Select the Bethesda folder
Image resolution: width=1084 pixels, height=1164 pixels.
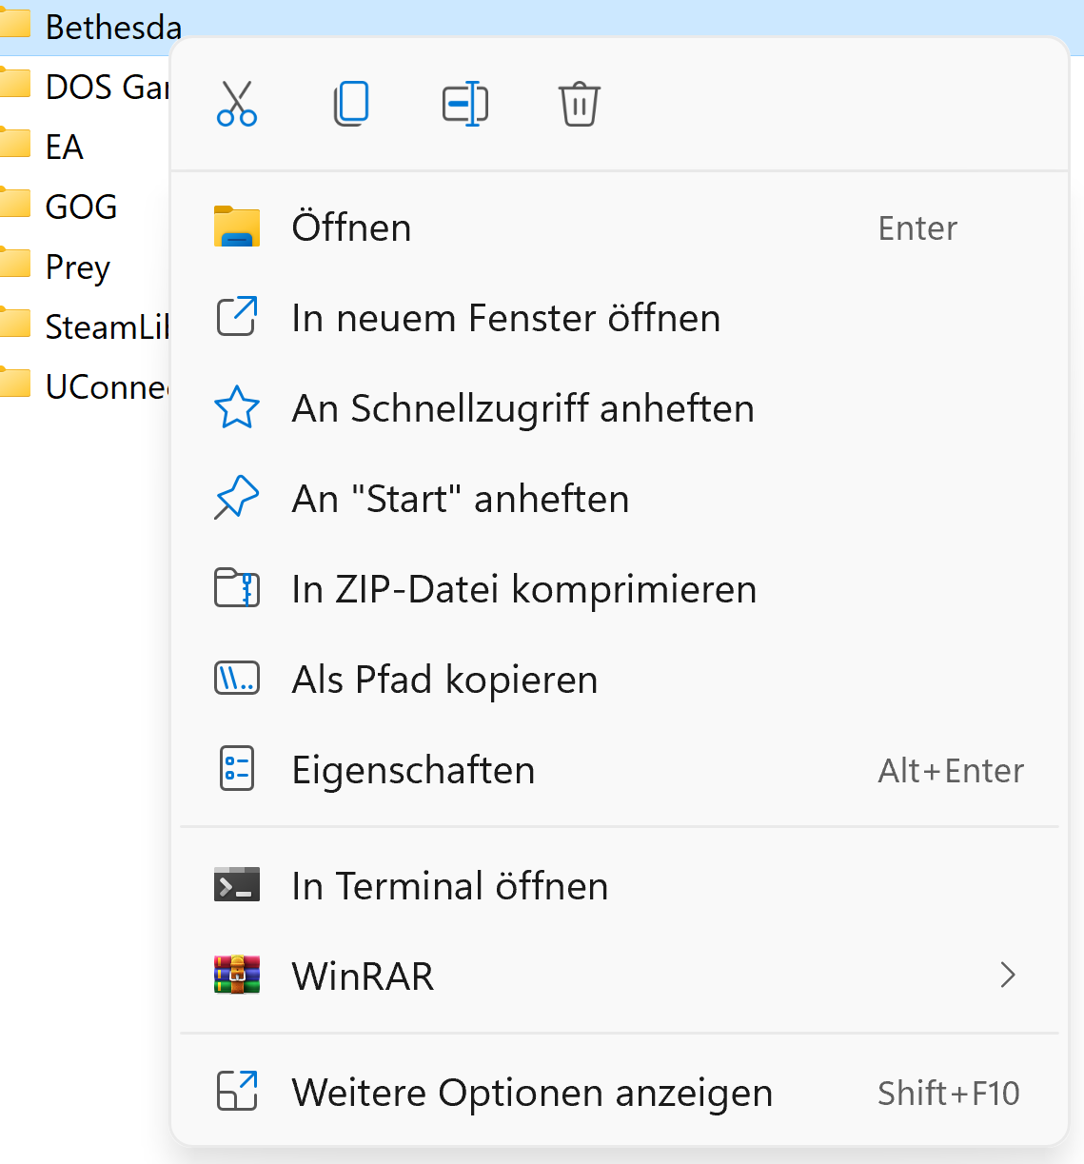point(112,27)
